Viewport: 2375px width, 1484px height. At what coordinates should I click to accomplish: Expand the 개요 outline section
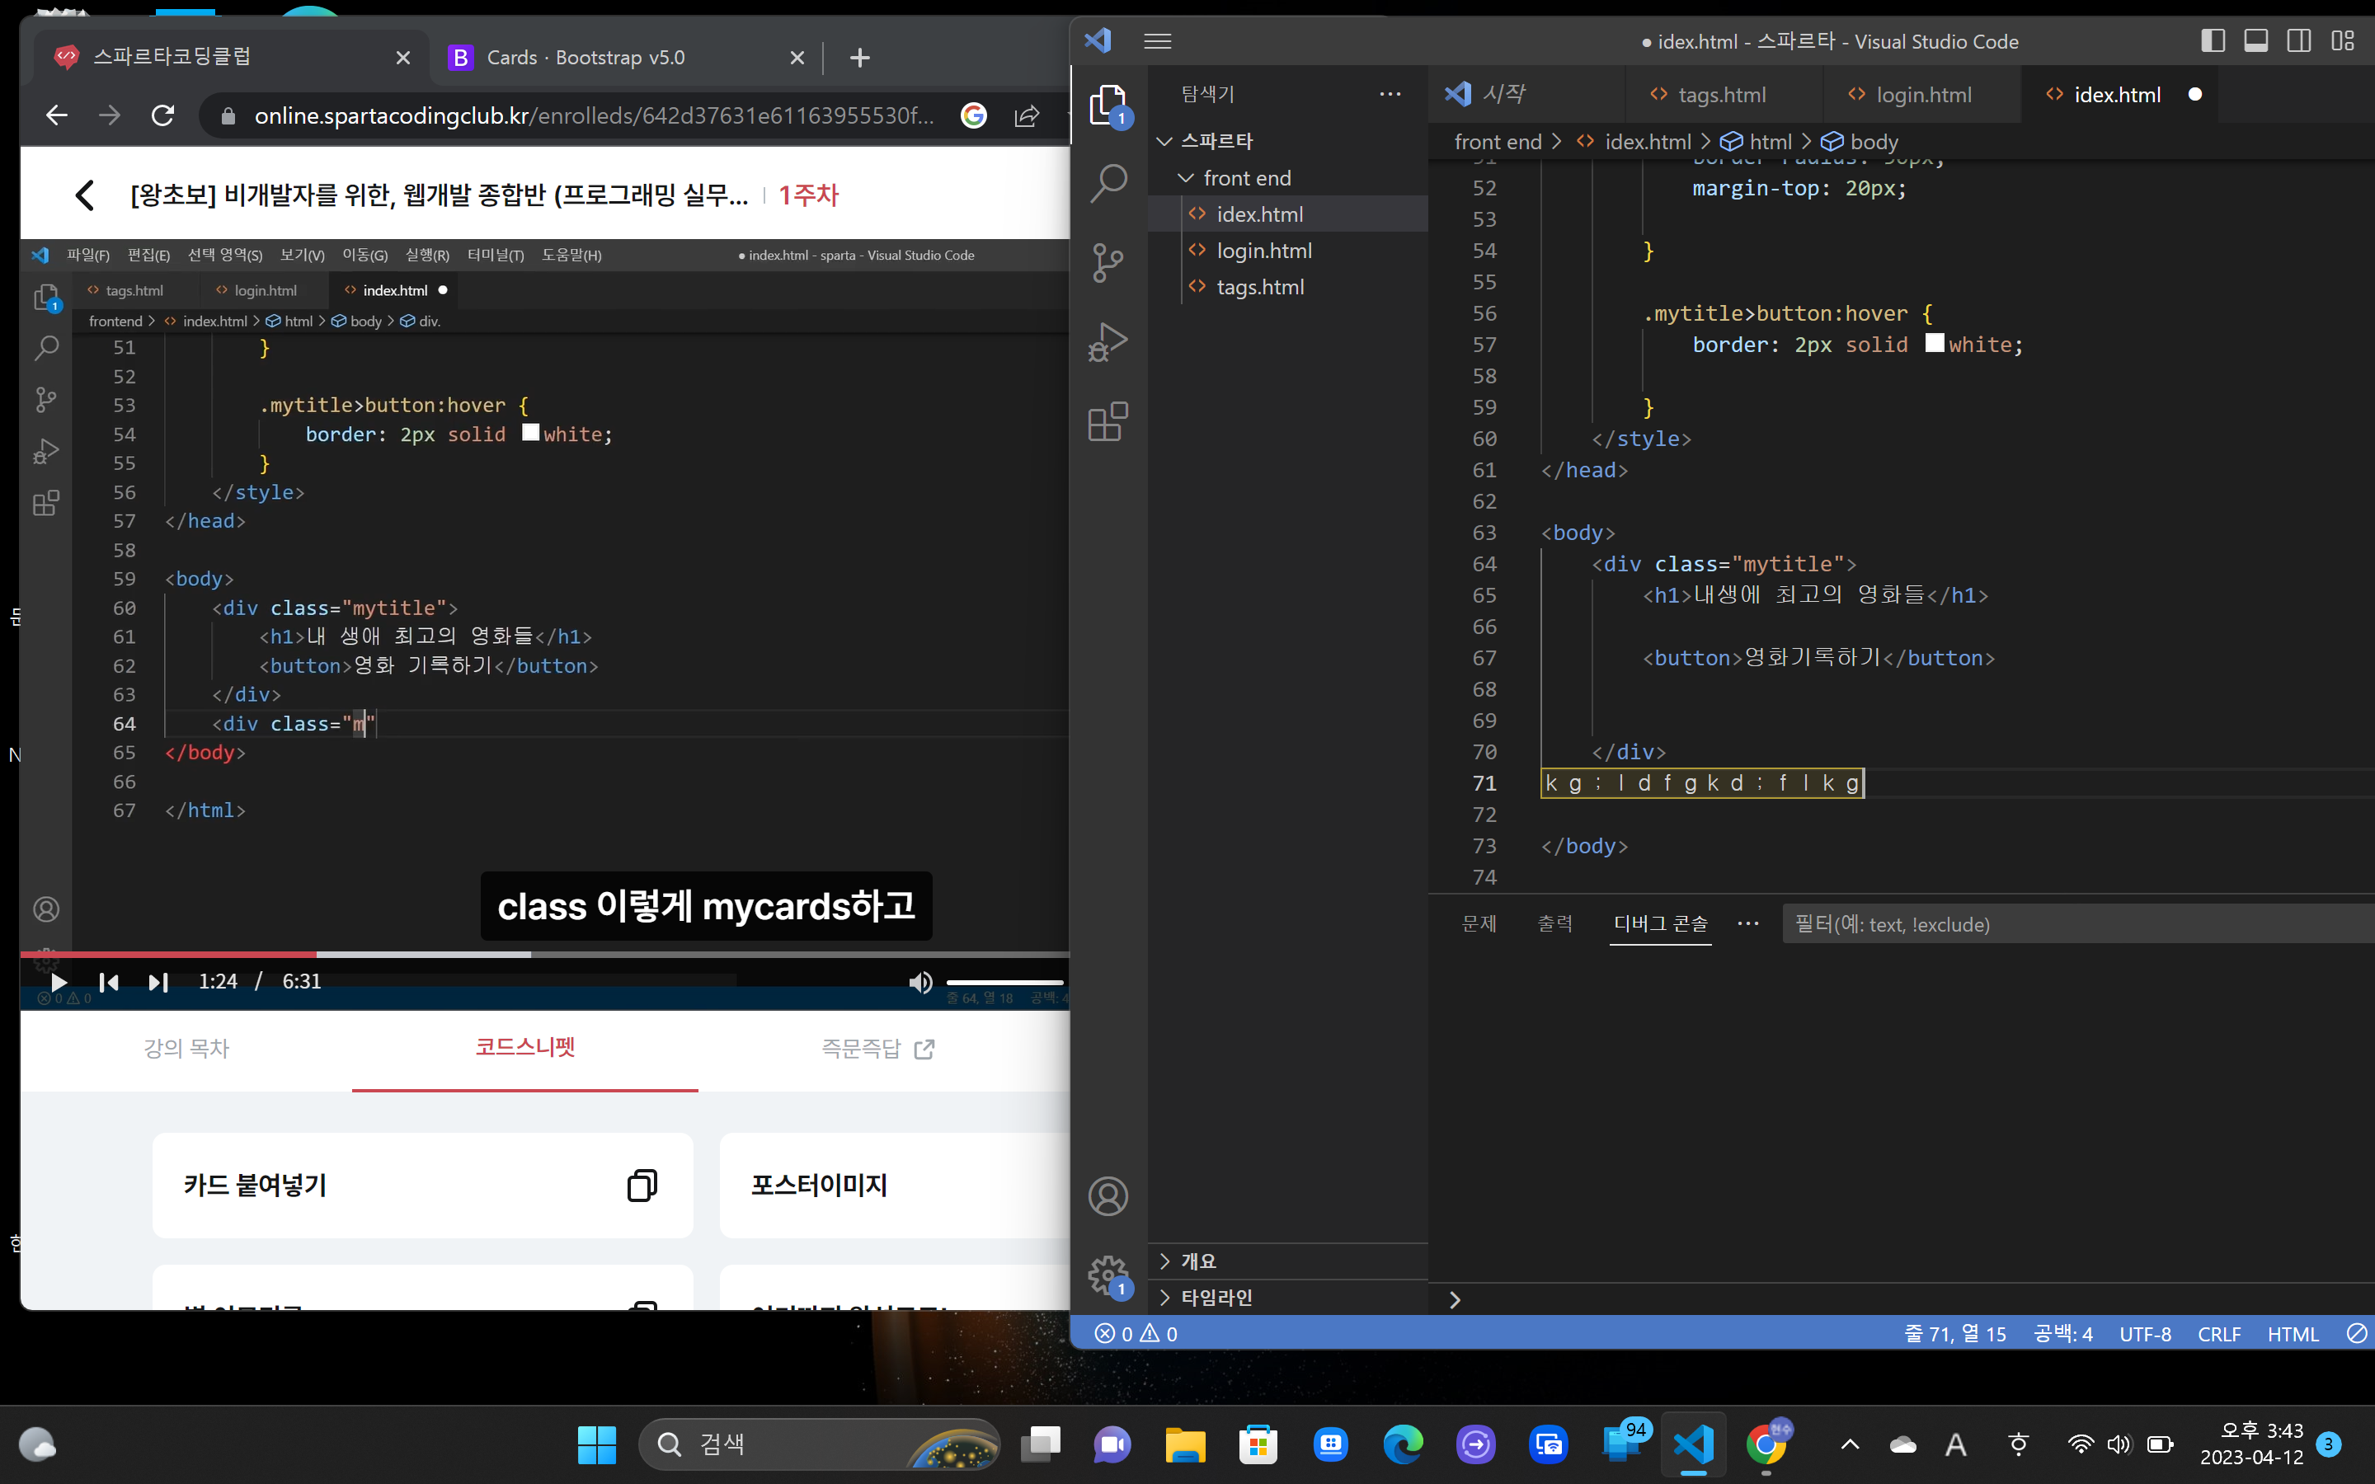tap(1289, 1261)
